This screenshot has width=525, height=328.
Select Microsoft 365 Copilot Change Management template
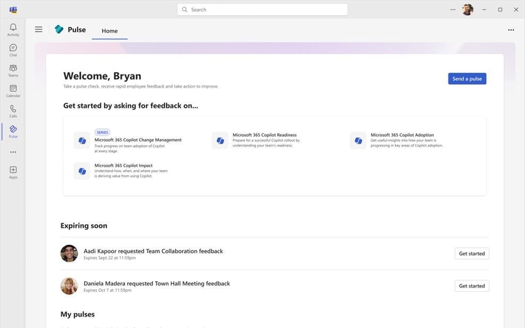tap(138, 140)
